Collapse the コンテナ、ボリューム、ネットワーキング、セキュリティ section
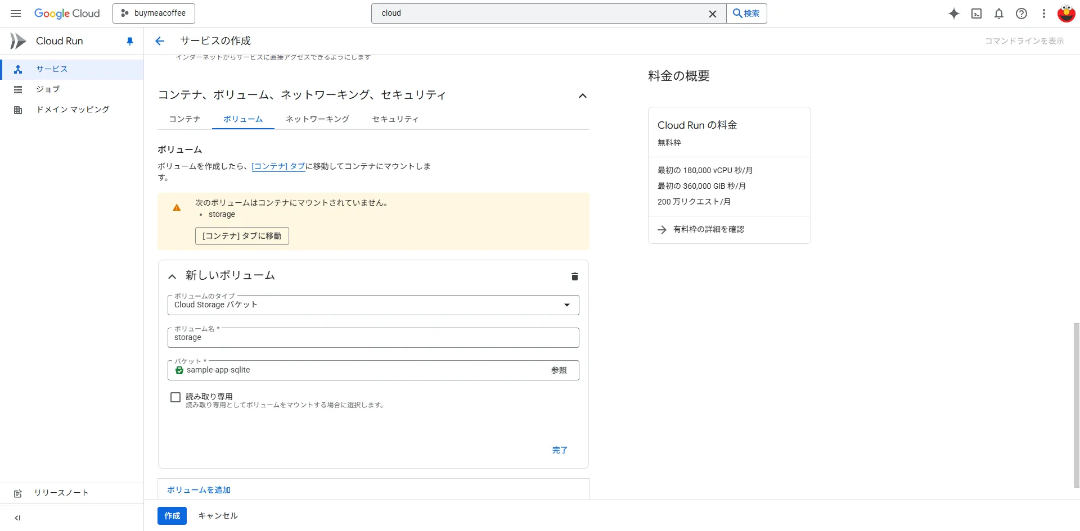Image resolution: width=1080 pixels, height=531 pixels. [x=582, y=96]
